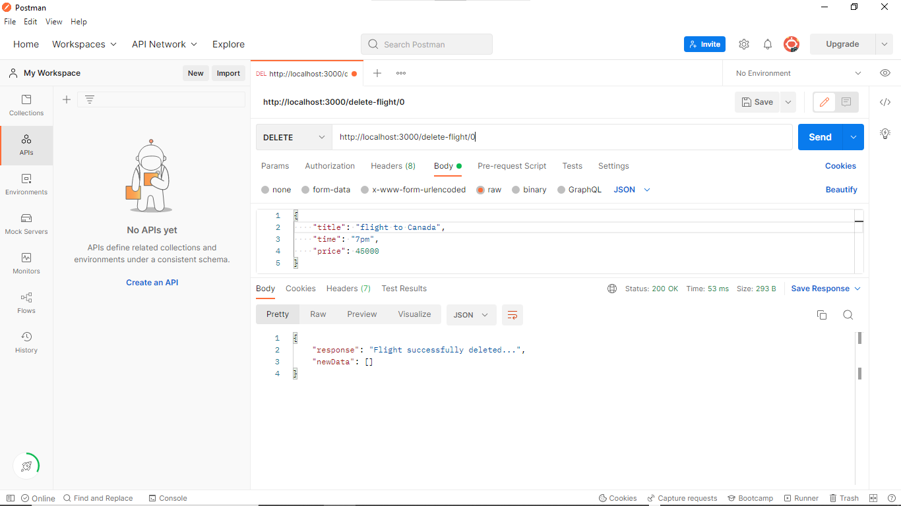The height and width of the screenshot is (506, 901).
Task: Expand the Send button arrow options
Action: point(853,137)
